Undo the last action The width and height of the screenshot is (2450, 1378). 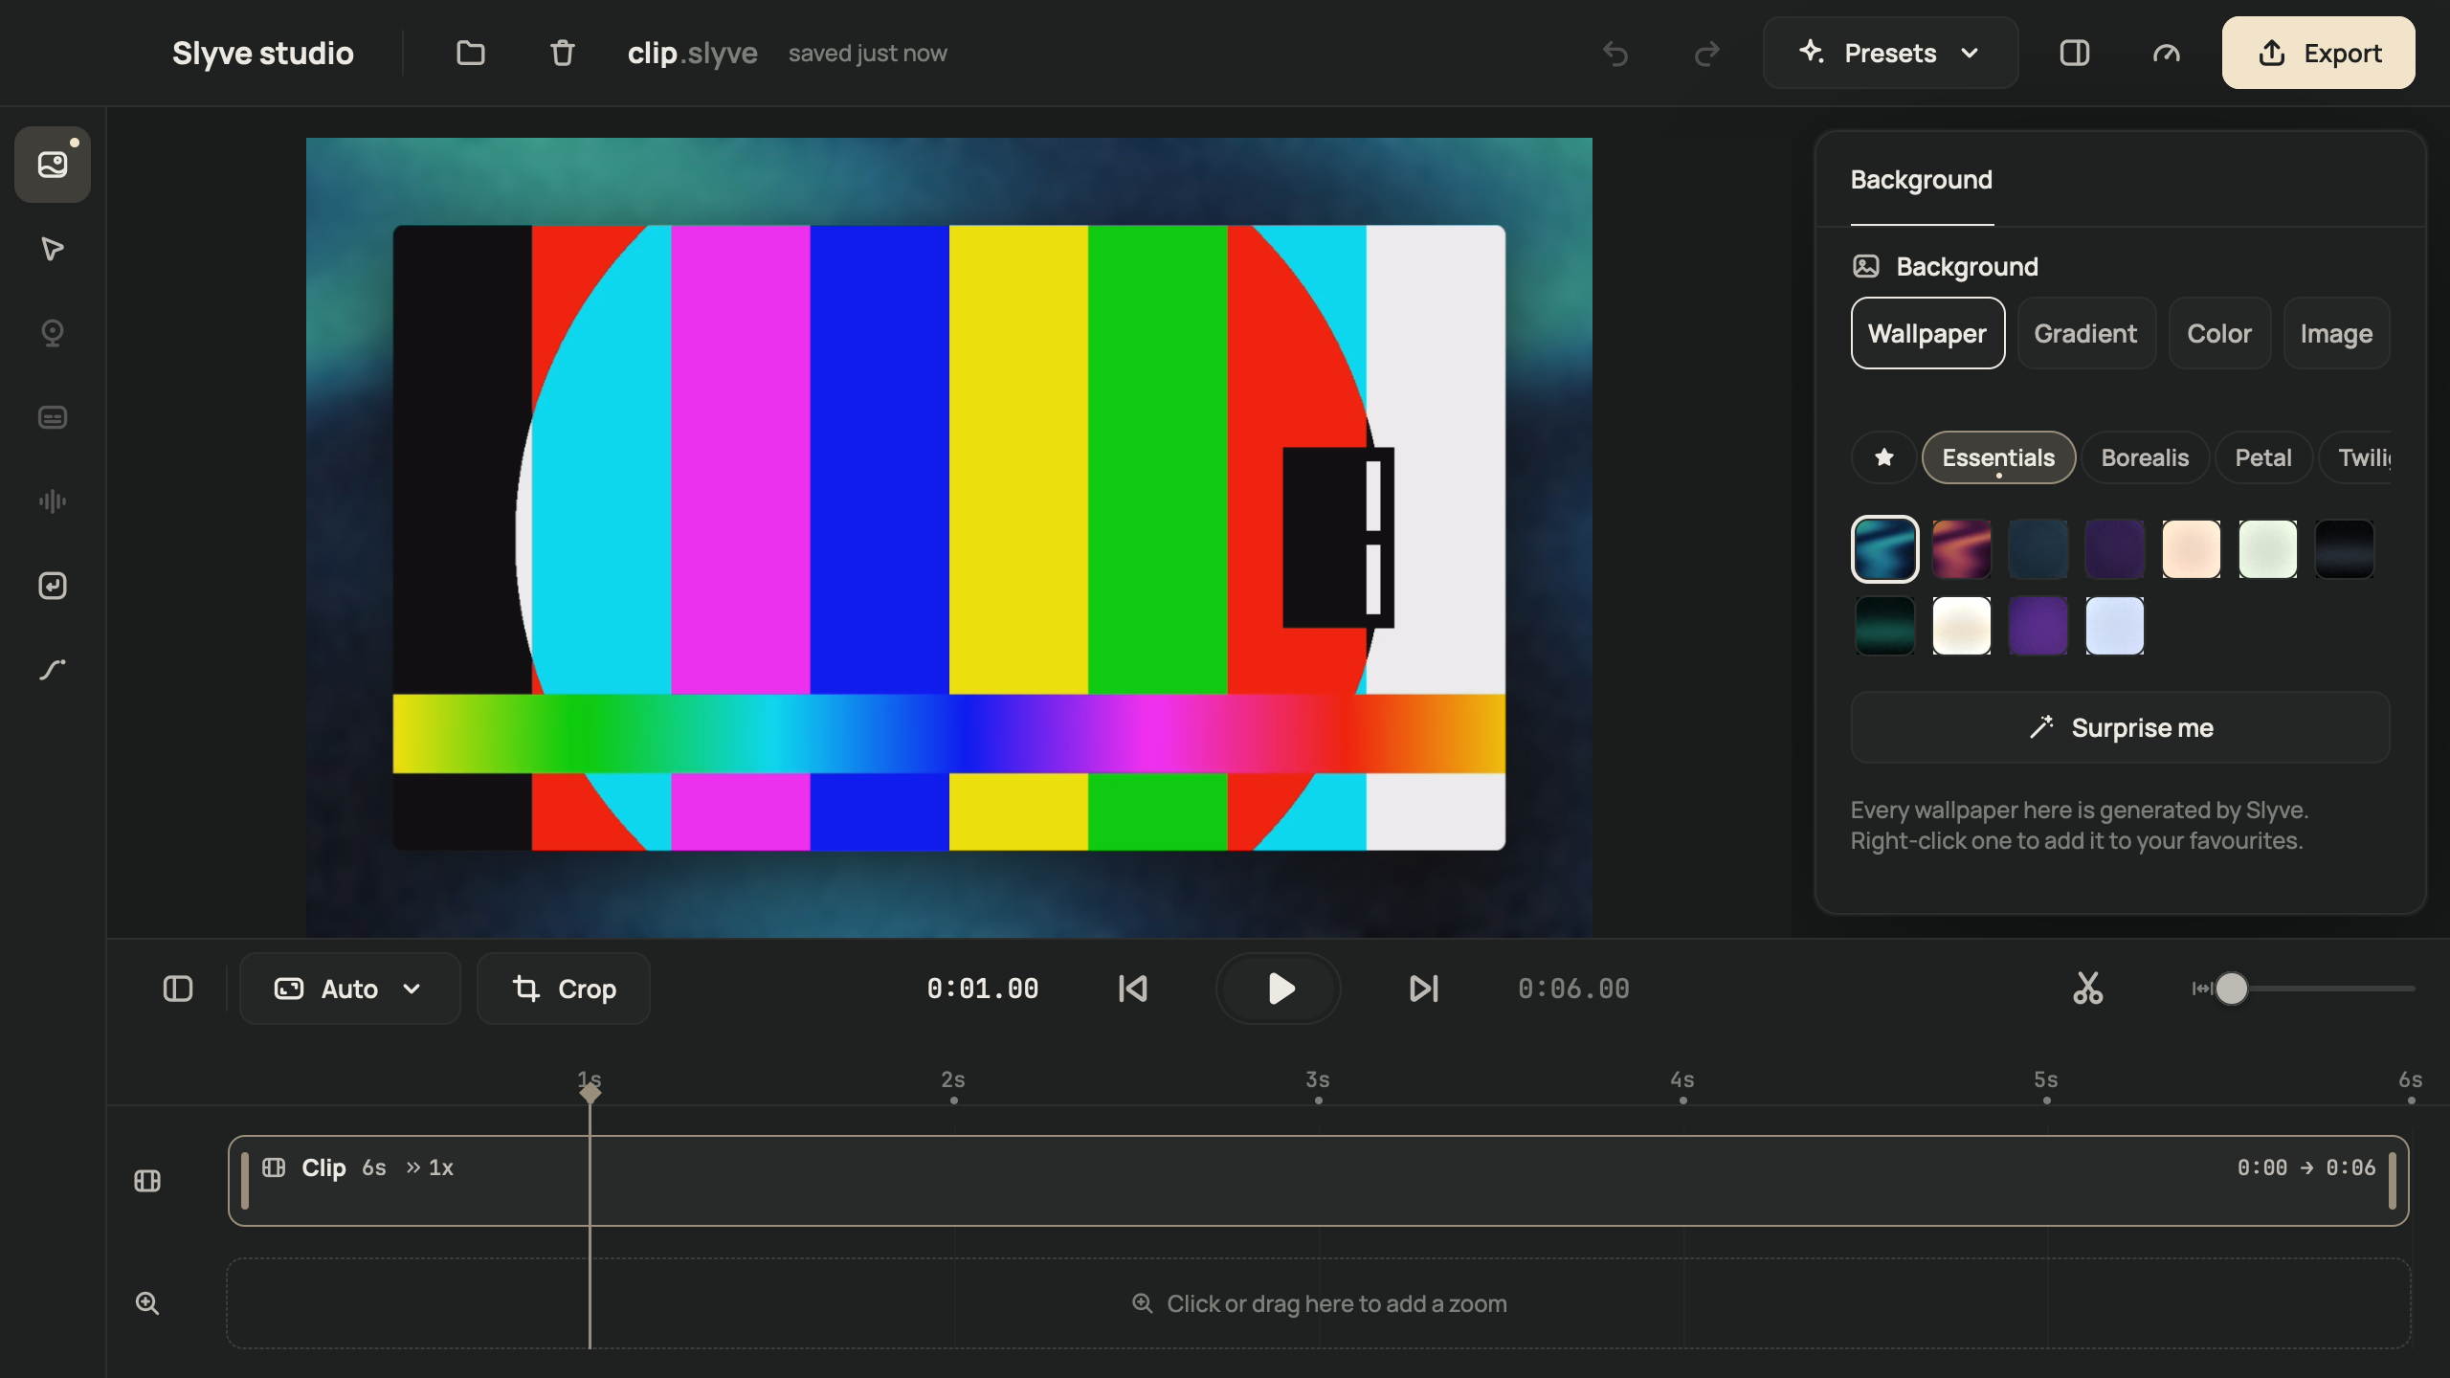tap(1615, 53)
